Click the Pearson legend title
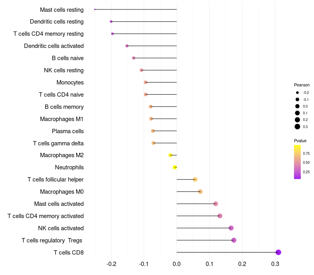 point(302,85)
